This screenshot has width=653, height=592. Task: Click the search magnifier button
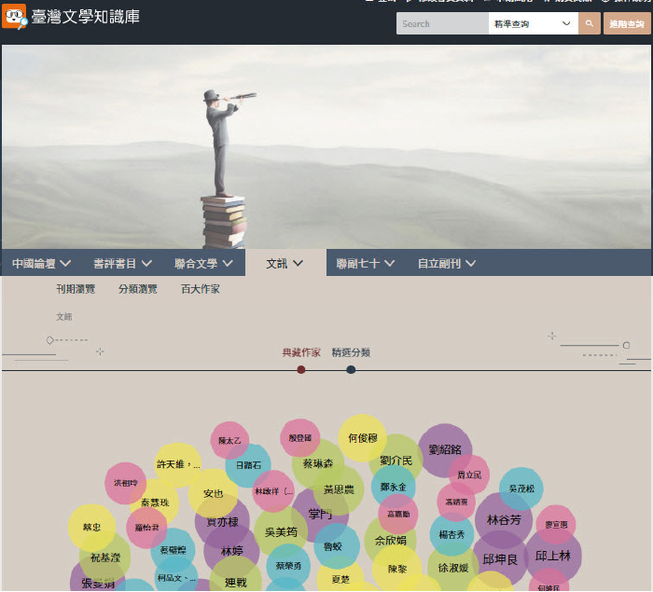click(x=589, y=23)
